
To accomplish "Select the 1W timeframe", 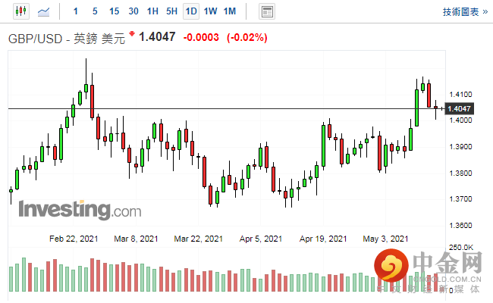I will [x=210, y=11].
